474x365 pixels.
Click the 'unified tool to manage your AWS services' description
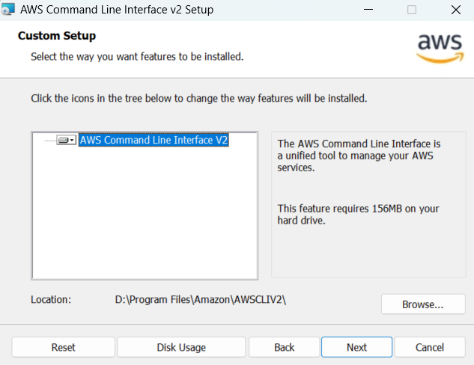359,156
